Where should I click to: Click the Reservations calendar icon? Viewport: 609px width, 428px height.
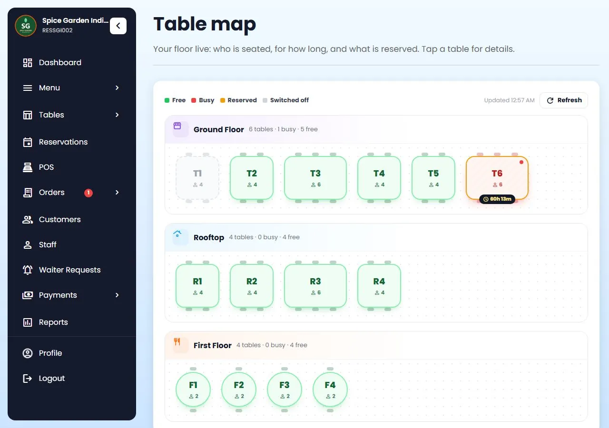(28, 142)
